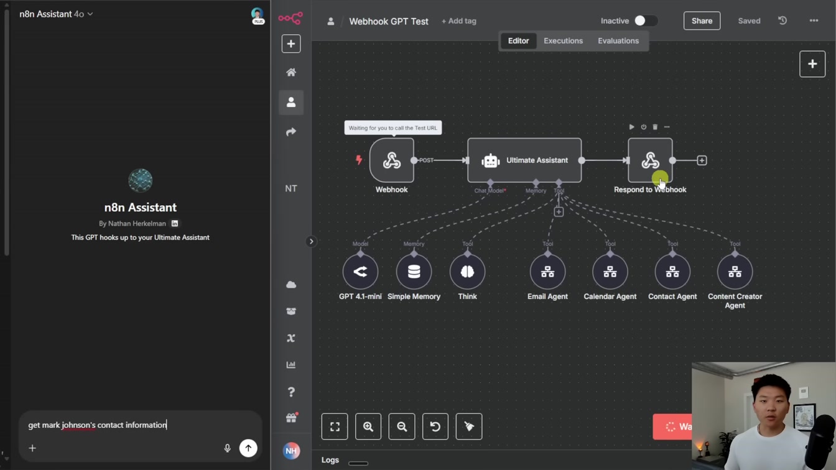Select the Ultimate Assistant node
836x470 pixels.
click(524, 160)
